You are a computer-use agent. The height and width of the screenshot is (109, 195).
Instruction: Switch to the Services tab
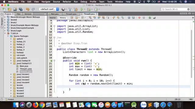(x=28, y=14)
